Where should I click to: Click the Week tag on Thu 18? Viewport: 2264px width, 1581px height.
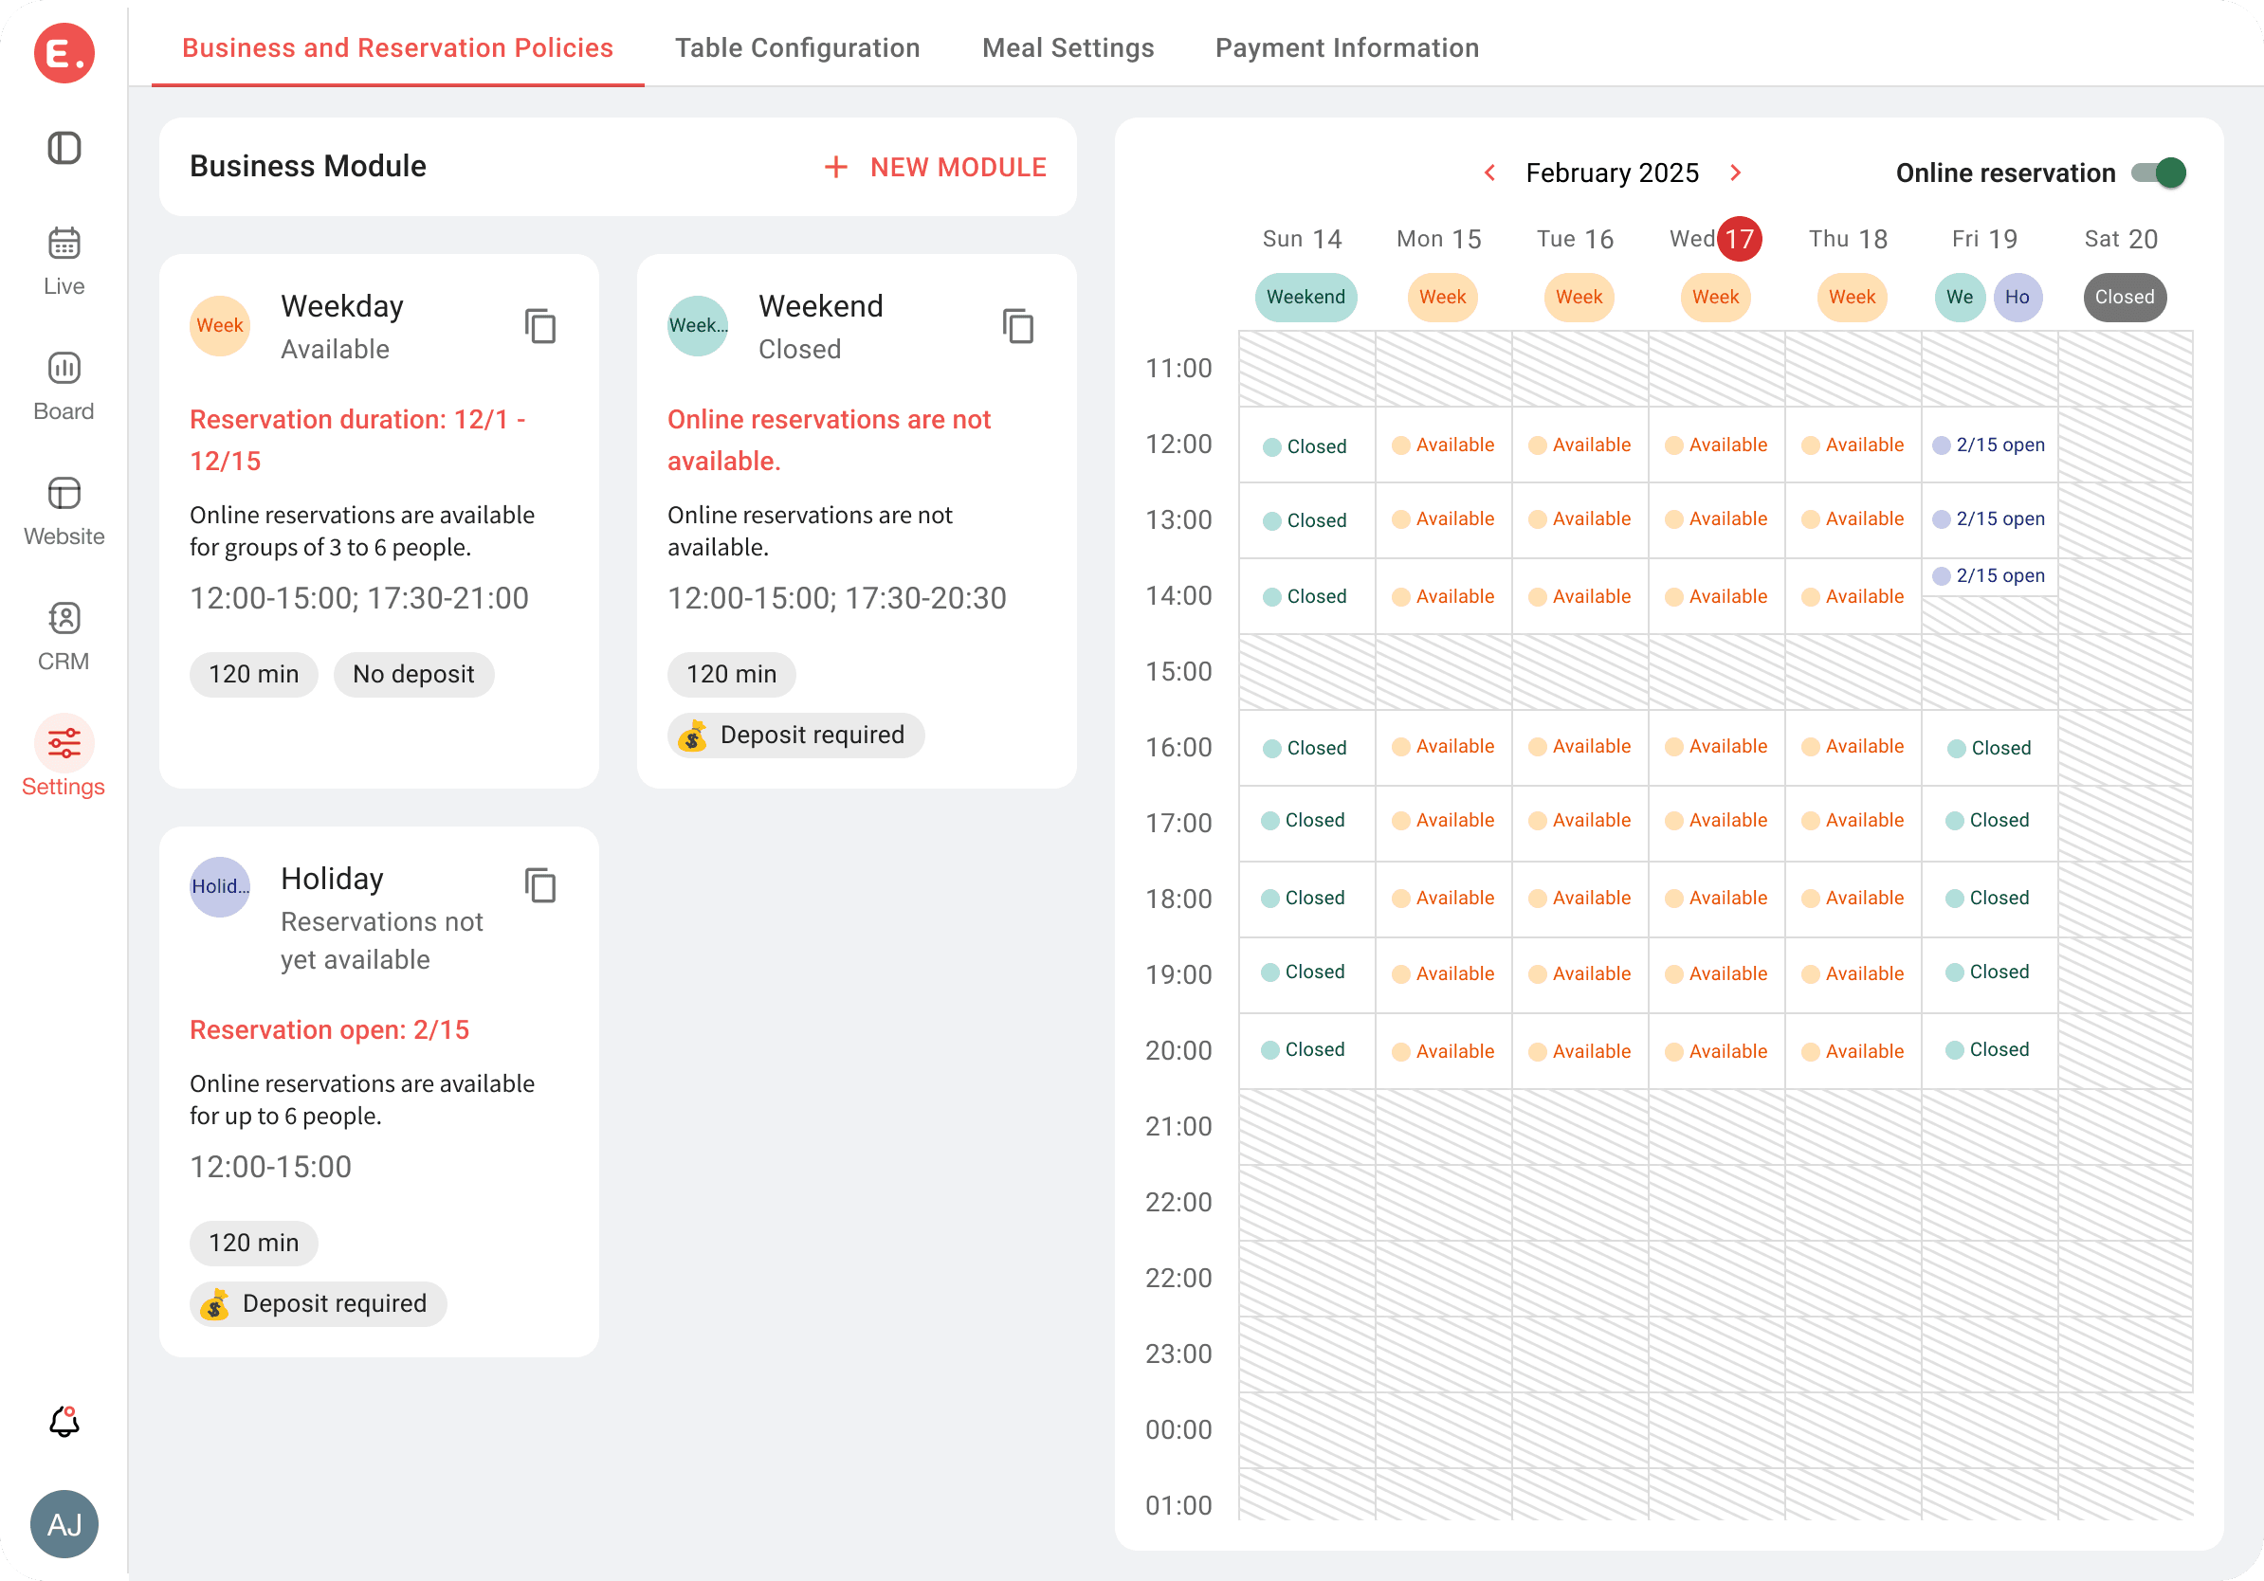coord(1852,297)
